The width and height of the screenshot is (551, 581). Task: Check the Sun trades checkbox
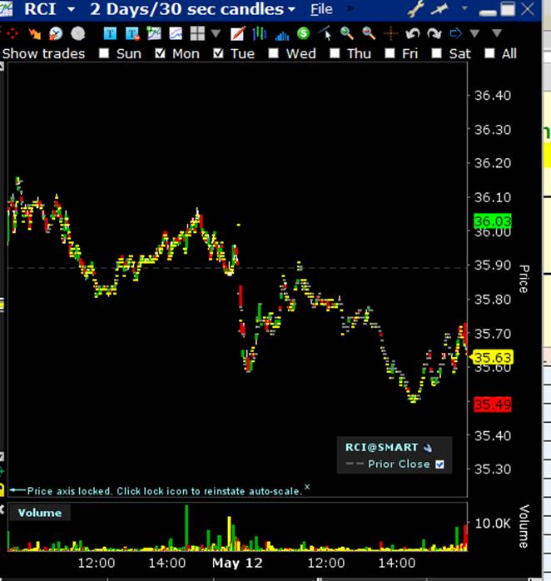[104, 53]
